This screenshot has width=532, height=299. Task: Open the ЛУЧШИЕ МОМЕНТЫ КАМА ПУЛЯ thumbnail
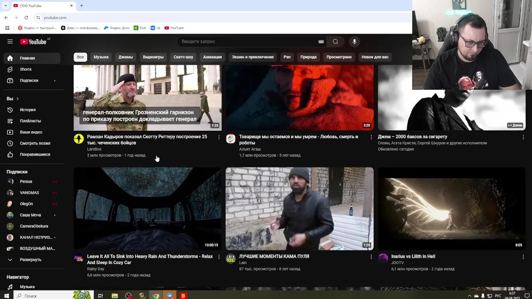(300, 208)
